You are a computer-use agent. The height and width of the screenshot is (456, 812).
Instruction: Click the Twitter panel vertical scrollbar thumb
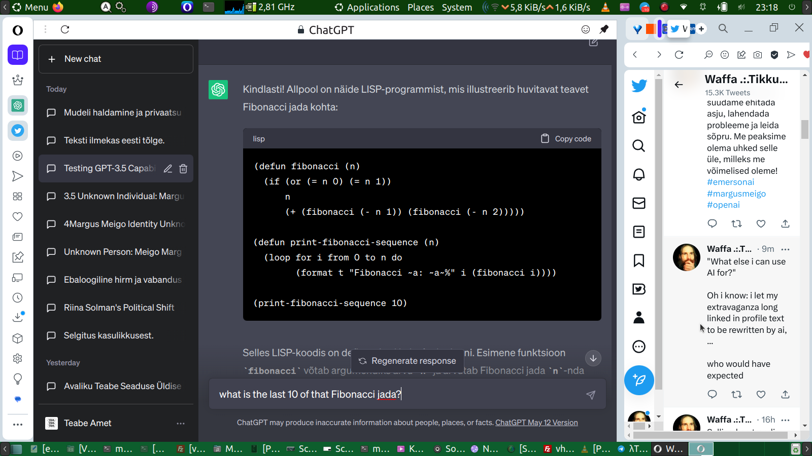coord(805,129)
